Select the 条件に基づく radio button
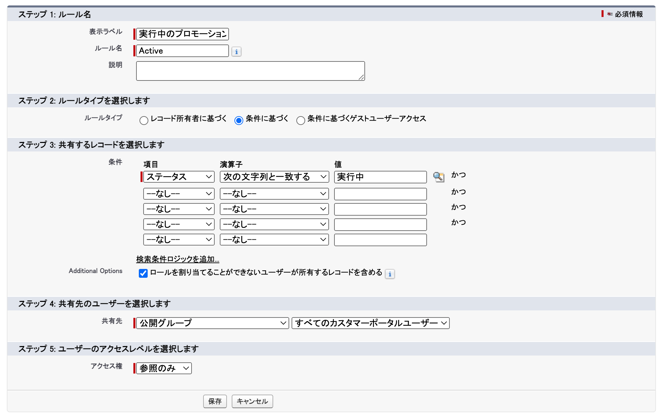Image resolution: width=658 pixels, height=417 pixels. pos(239,120)
